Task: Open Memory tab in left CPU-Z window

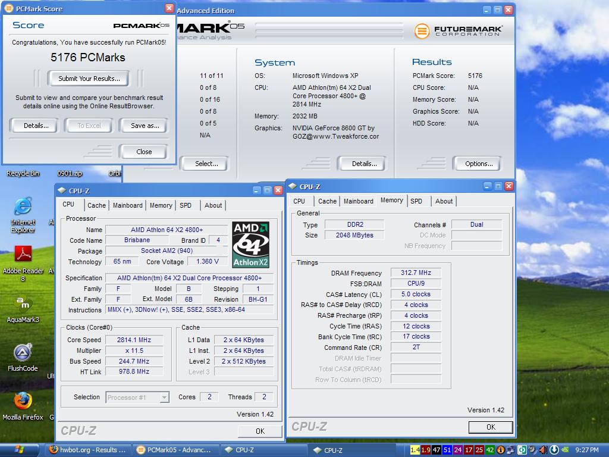Action: coord(161,205)
